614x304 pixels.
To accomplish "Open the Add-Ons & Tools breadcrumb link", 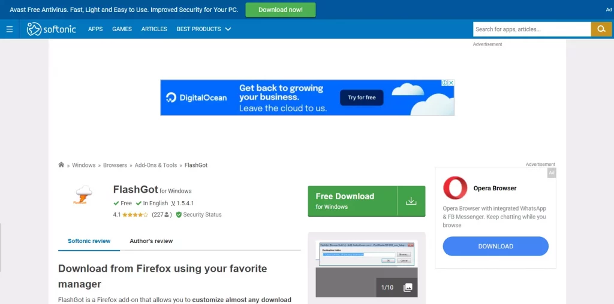I will pyautogui.click(x=156, y=165).
